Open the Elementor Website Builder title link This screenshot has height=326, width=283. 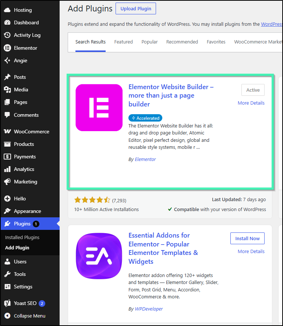[x=171, y=95]
